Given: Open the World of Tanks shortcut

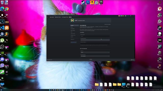Looking at the screenshot, I should point(160,53).
